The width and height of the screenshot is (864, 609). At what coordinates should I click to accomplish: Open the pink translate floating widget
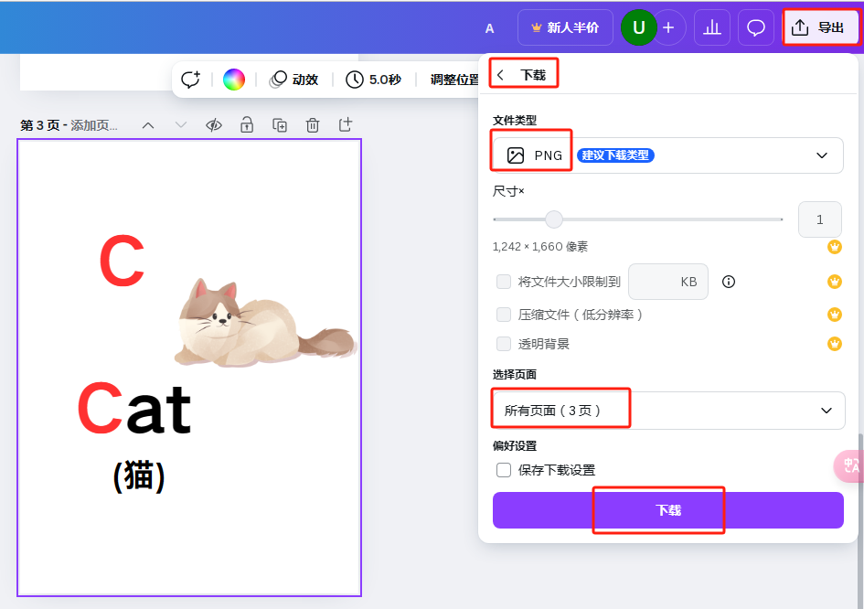point(849,465)
